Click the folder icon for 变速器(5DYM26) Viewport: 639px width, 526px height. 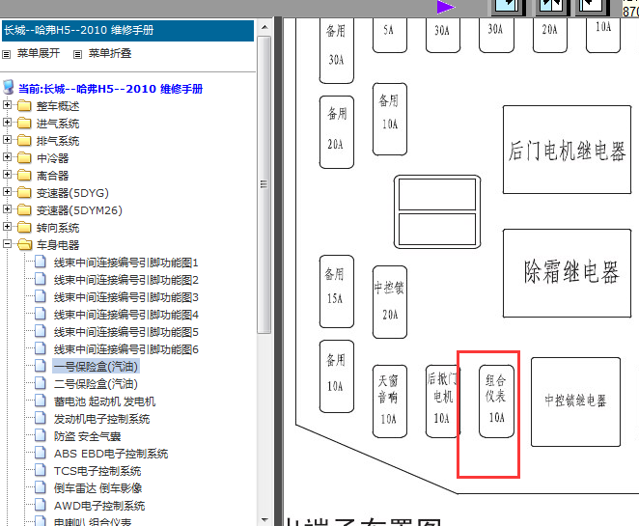tap(24, 209)
